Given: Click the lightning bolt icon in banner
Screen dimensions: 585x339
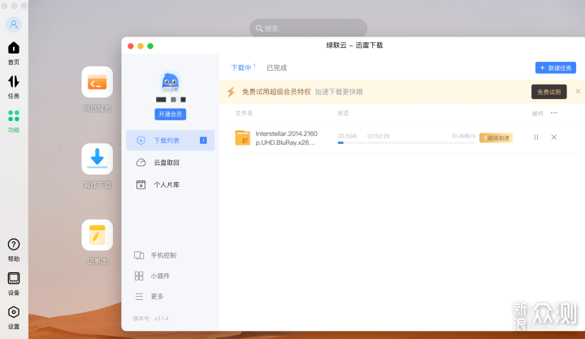Looking at the screenshot, I should tap(232, 92).
